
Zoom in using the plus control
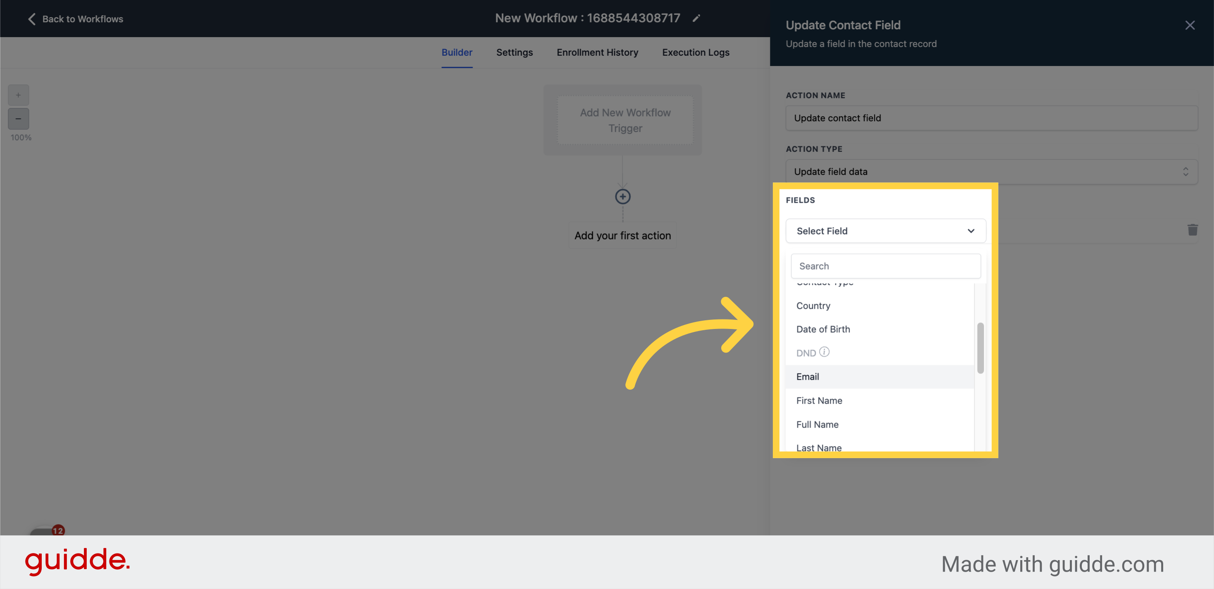(x=18, y=95)
